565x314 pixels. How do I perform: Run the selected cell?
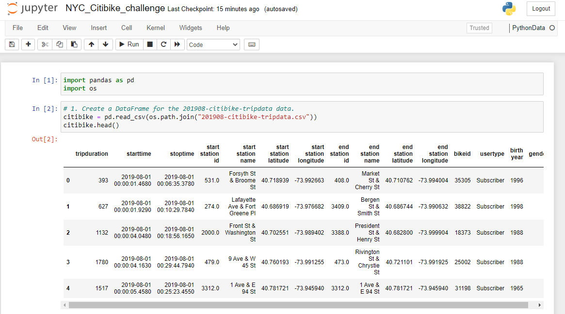(x=129, y=44)
